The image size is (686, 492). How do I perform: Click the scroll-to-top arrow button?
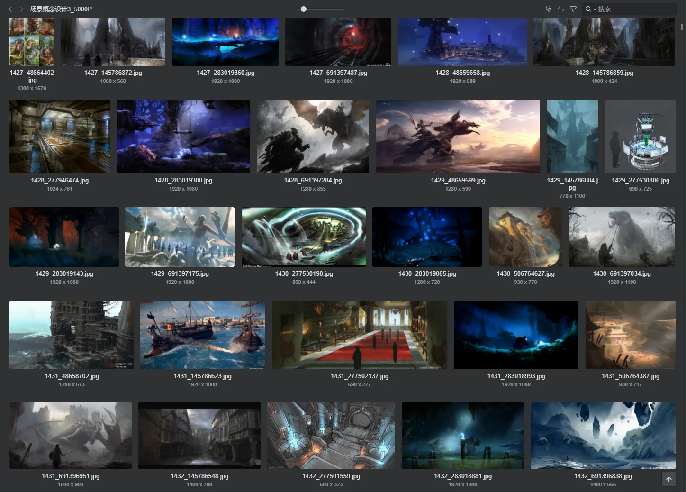669,479
